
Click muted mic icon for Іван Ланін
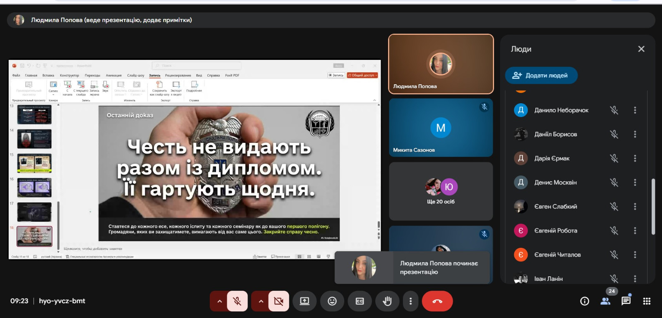tap(614, 278)
